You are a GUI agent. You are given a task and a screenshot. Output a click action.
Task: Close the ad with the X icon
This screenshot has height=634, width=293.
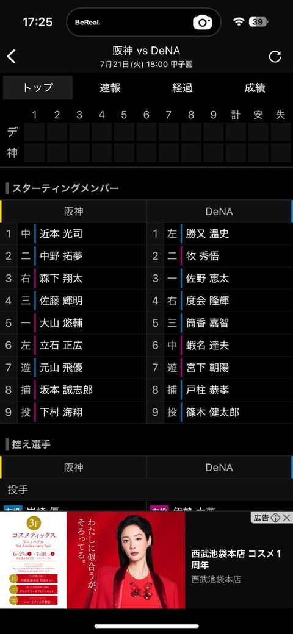[287, 518]
